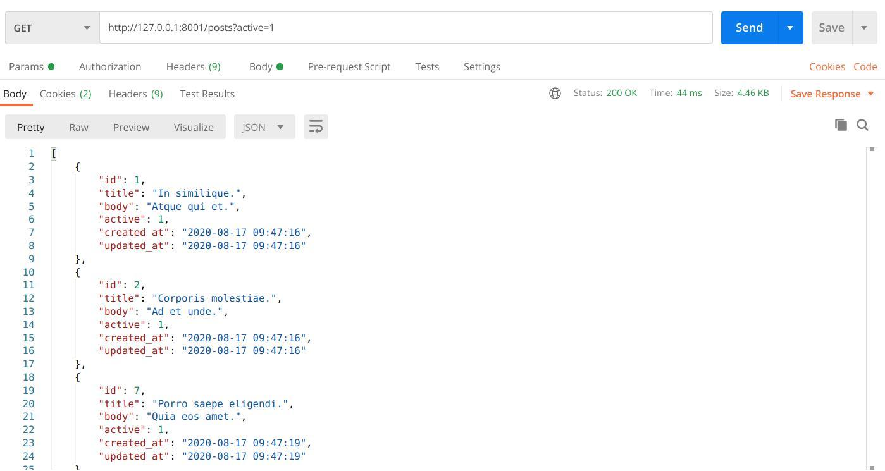This screenshot has width=885, height=471.
Task: Click line number 10 in the gutter
Action: [28, 272]
